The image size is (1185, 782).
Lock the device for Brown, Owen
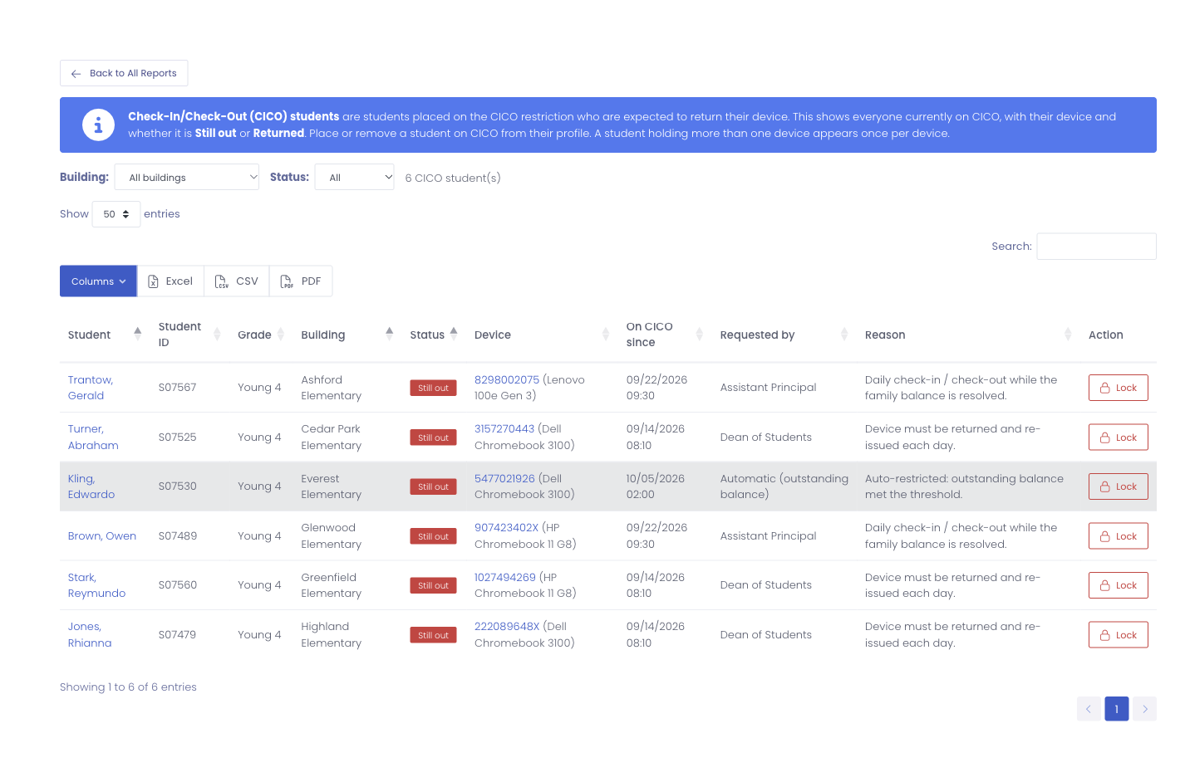(x=1119, y=536)
